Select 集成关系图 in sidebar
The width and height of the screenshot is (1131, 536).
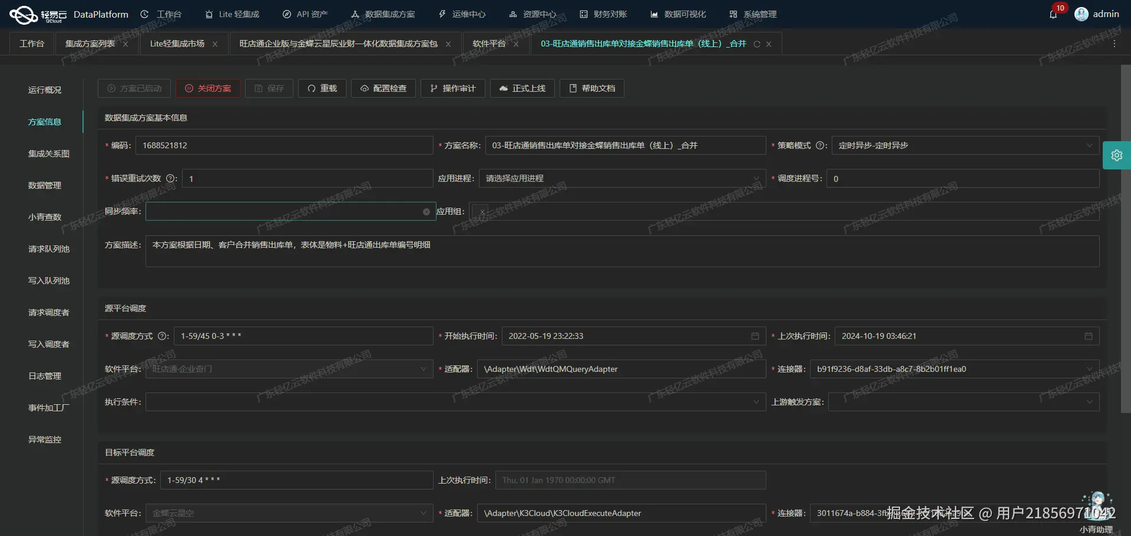click(x=49, y=154)
